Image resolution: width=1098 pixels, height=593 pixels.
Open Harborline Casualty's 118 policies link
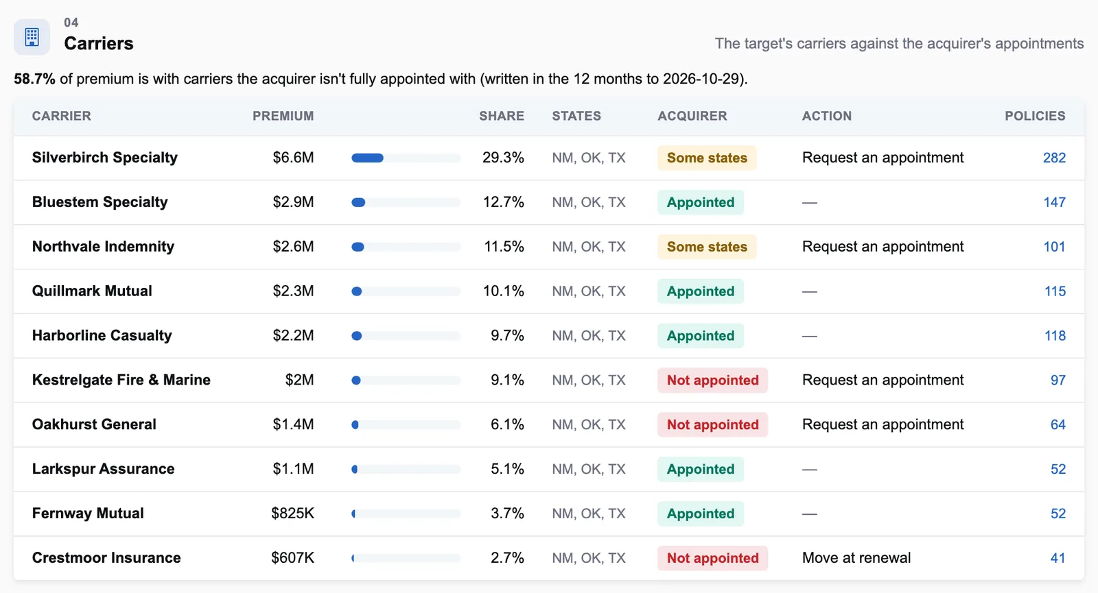point(1055,336)
